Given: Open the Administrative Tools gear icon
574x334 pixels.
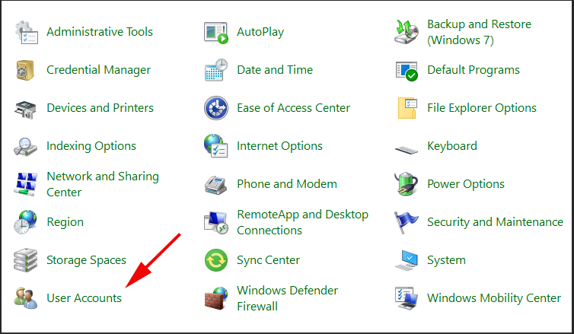Looking at the screenshot, I should coord(27,32).
